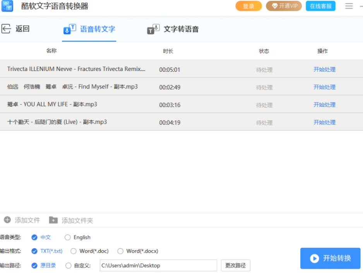Click duration 00:03:16
Viewport: 363px width, 273px height.
click(x=170, y=105)
